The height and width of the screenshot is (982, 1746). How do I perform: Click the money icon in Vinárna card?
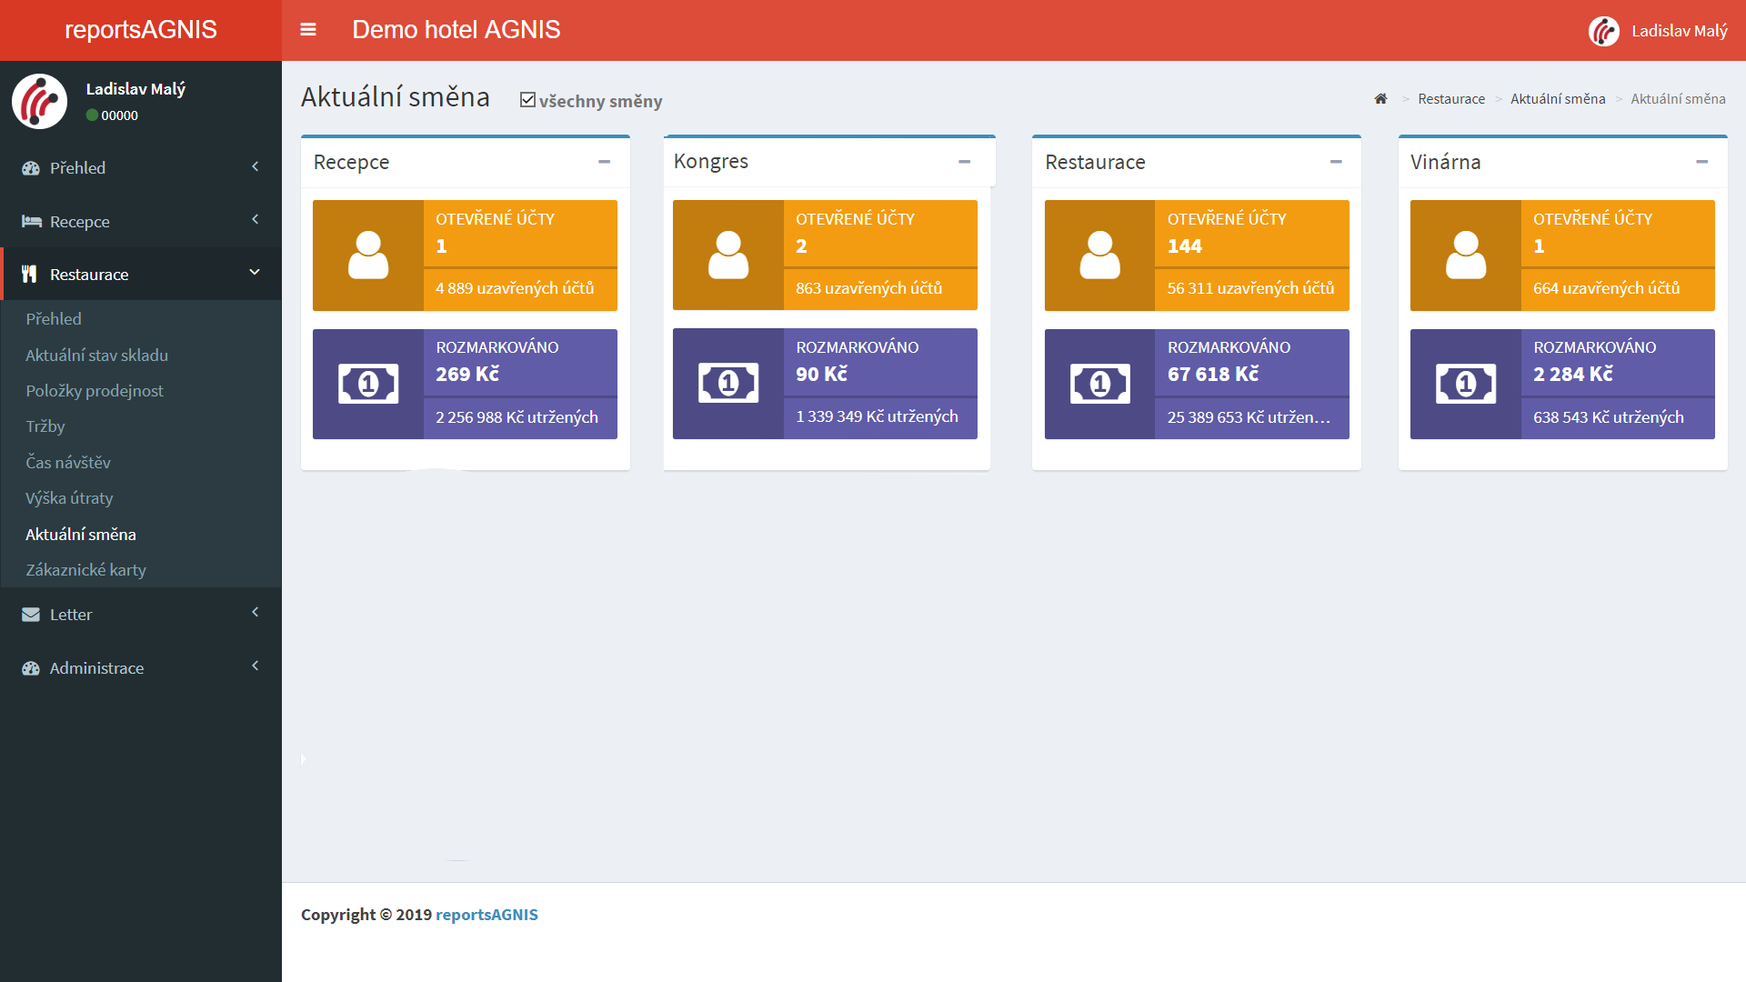pos(1465,384)
